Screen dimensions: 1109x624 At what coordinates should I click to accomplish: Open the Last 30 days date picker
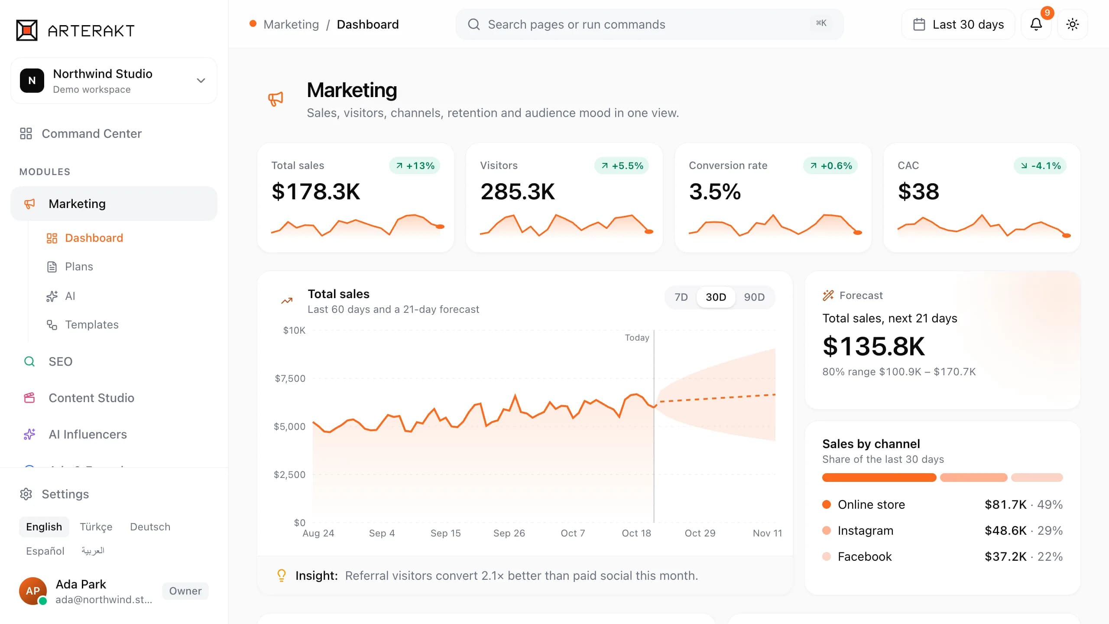point(958,24)
